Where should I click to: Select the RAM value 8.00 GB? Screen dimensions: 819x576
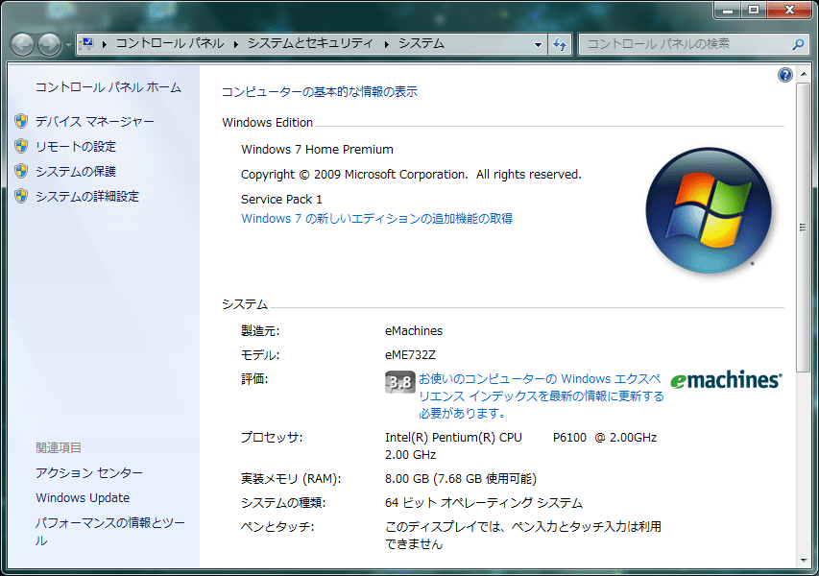[x=406, y=479]
